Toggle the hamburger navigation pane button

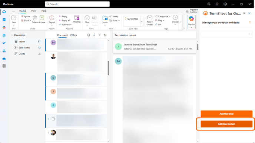click(x=13, y=11)
